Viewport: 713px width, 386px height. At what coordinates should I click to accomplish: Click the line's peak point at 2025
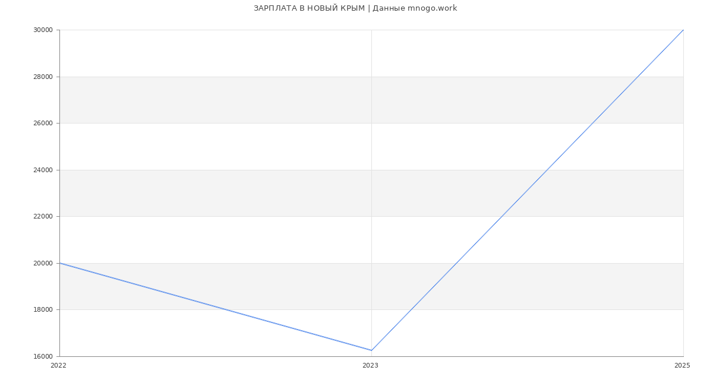(x=683, y=30)
